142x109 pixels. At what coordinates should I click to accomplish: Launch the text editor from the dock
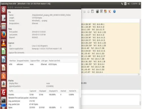point(4,18)
